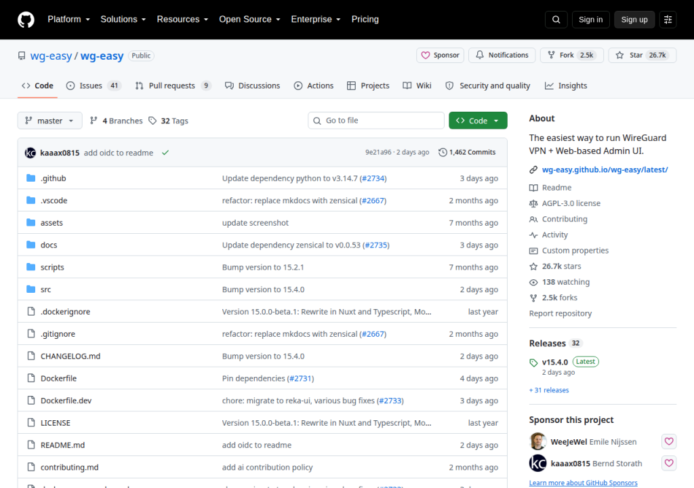This screenshot has height=488, width=694.
Task: Open wg-easy.github.io website link
Action: 605,169
